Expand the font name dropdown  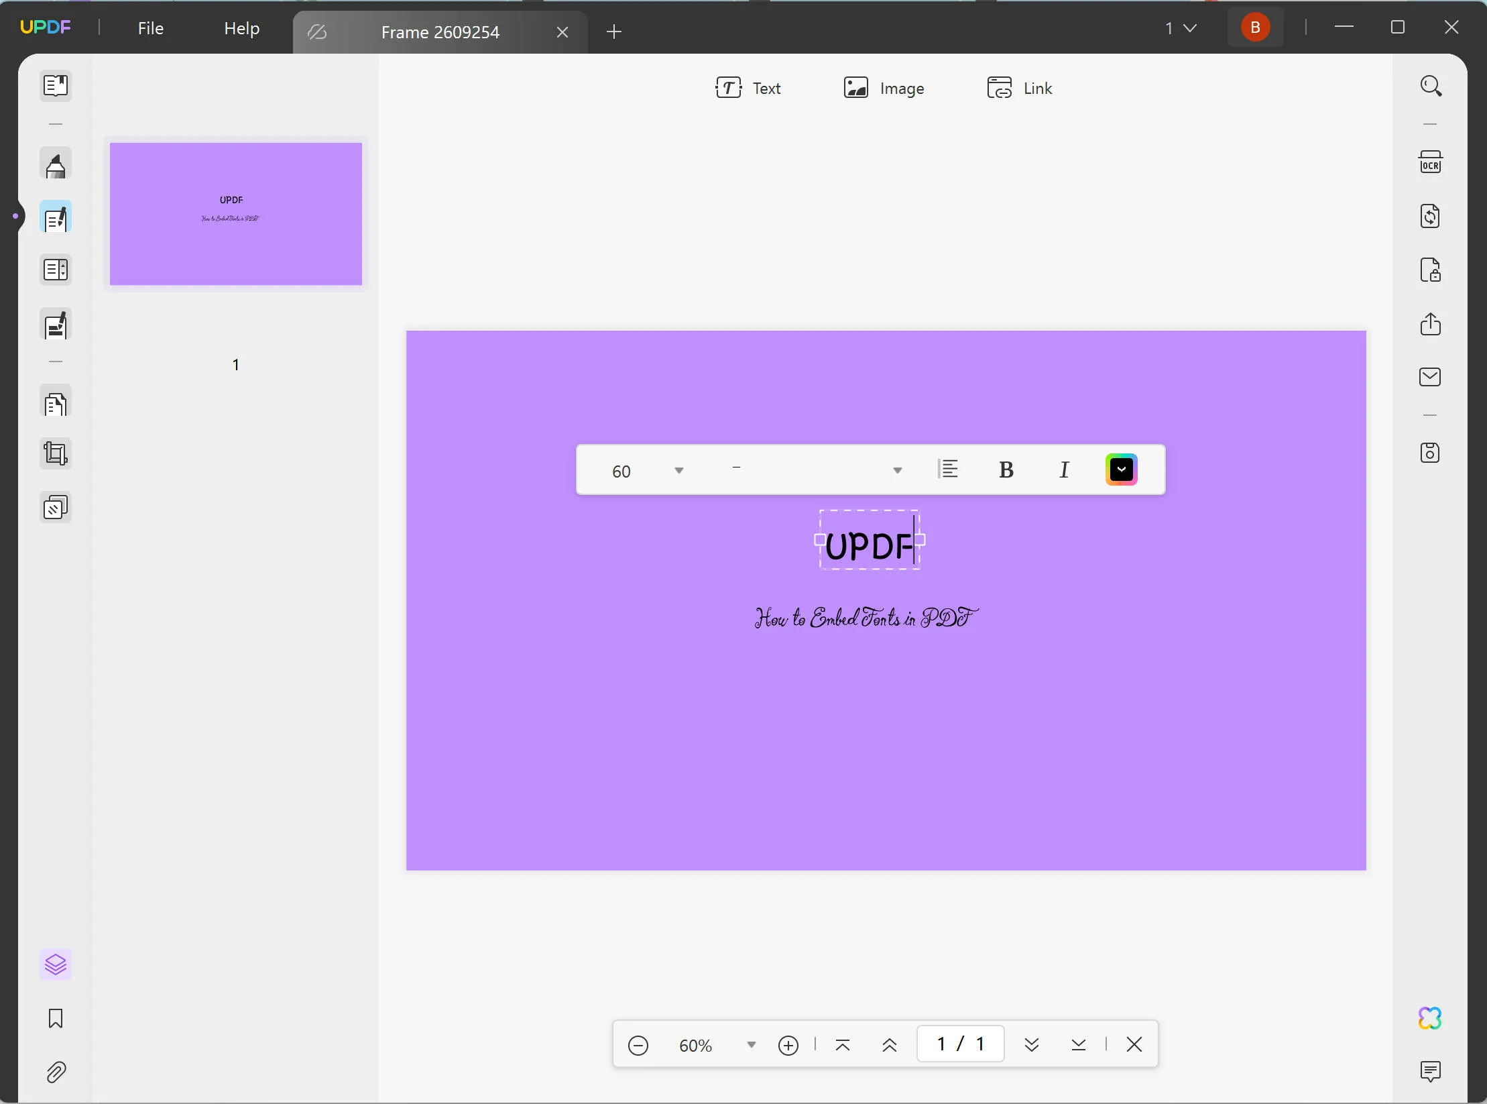click(897, 470)
